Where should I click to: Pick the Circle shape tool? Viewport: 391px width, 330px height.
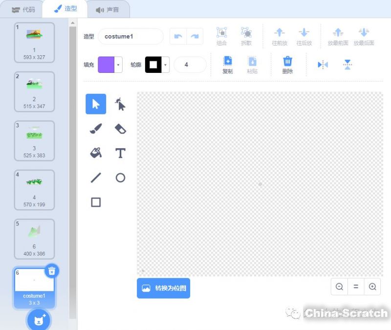pos(120,178)
